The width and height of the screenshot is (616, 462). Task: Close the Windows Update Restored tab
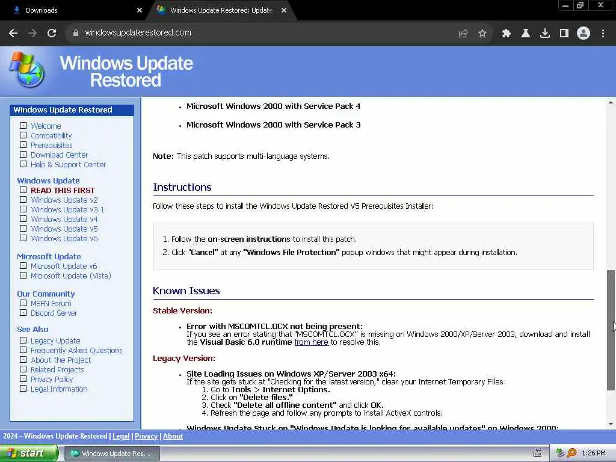pos(284,10)
